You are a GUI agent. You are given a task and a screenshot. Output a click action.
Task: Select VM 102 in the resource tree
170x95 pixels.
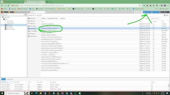[10, 21]
